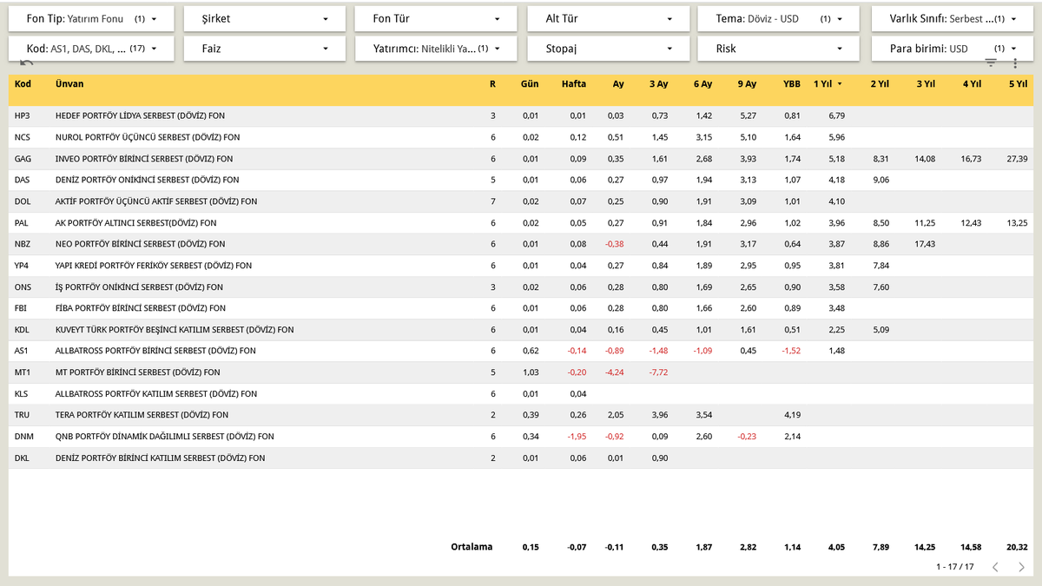
Task: Click the 1 - 17 / 17 page indicator
Action: (x=955, y=567)
